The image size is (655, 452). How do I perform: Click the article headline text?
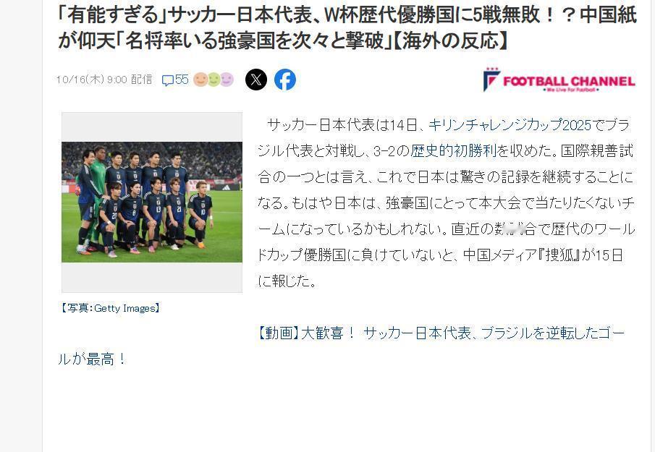click(x=347, y=28)
